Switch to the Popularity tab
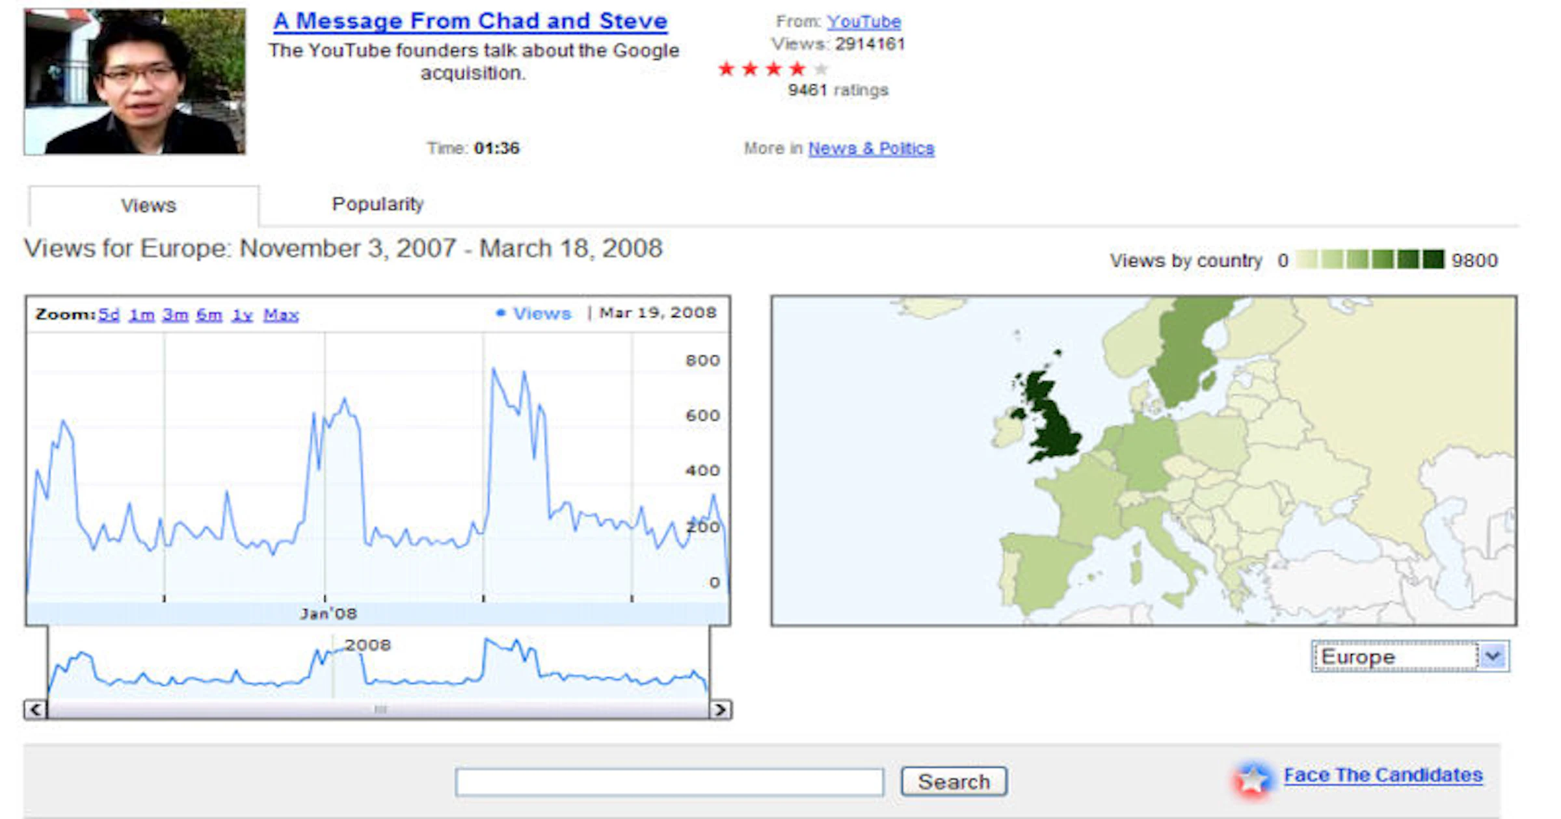 pos(377,204)
